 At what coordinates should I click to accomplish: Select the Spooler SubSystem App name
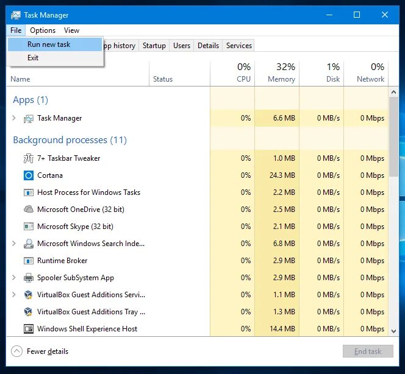[x=76, y=278]
